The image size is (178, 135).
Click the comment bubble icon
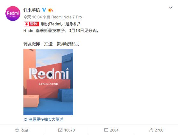[106, 130]
